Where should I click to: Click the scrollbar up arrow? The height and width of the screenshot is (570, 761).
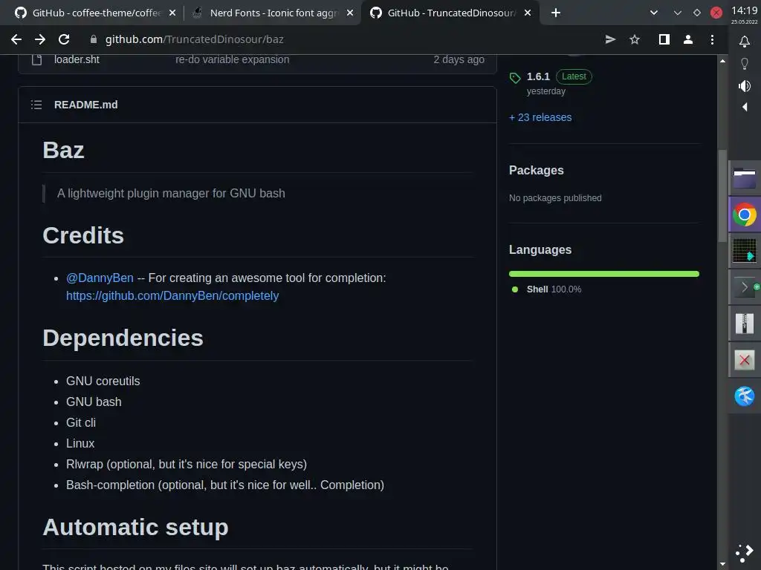(722, 61)
